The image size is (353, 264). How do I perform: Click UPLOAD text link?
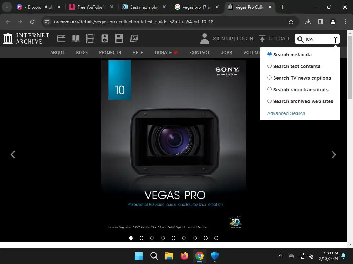[x=279, y=38]
